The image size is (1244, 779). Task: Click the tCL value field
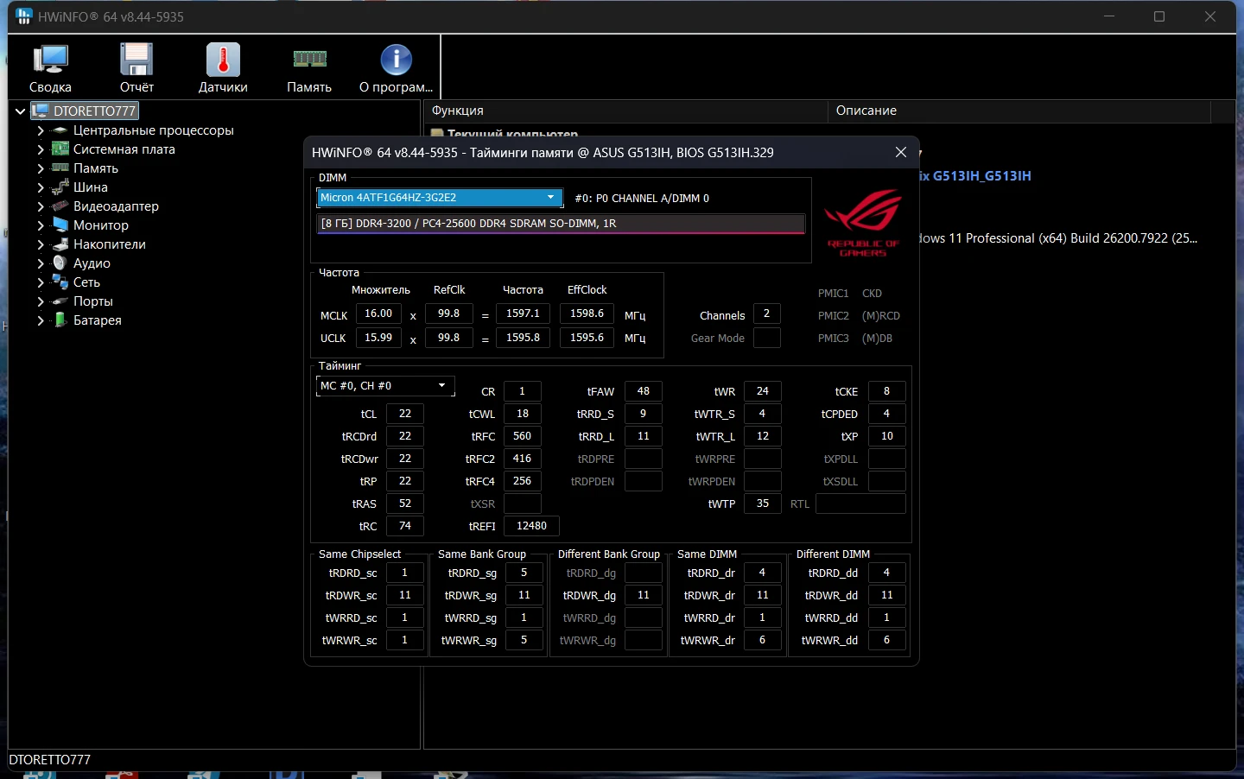[404, 414]
